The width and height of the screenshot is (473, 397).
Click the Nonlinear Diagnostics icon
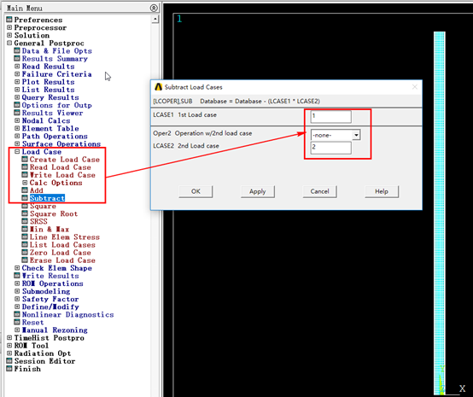coord(17,314)
